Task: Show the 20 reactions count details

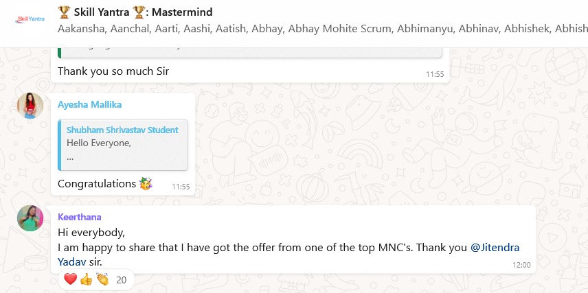Action: [x=122, y=280]
